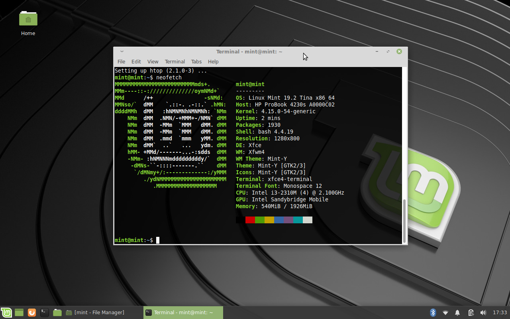Click the 'Uptime: 2 mins' line
The width and height of the screenshot is (510, 319).
pos(258,118)
